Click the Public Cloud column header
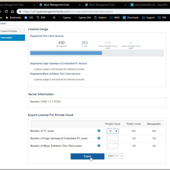This screenshot has width=170, height=170. click(x=134, y=124)
